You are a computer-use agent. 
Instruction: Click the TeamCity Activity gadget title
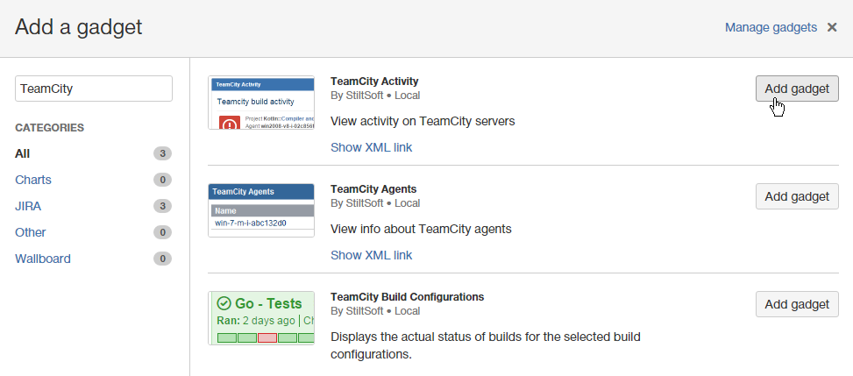click(374, 81)
